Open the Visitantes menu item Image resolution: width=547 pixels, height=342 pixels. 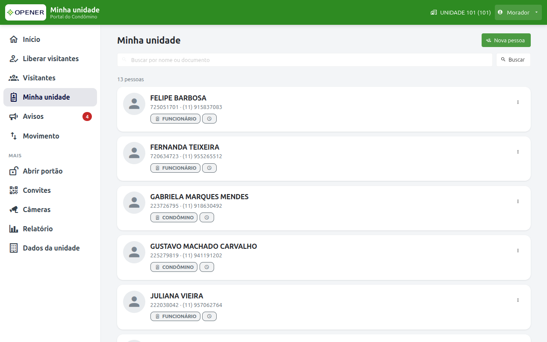pyautogui.click(x=50, y=78)
